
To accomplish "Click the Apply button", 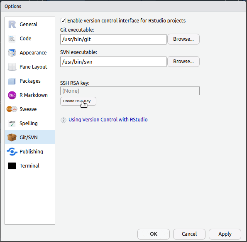I will (x=225, y=234).
